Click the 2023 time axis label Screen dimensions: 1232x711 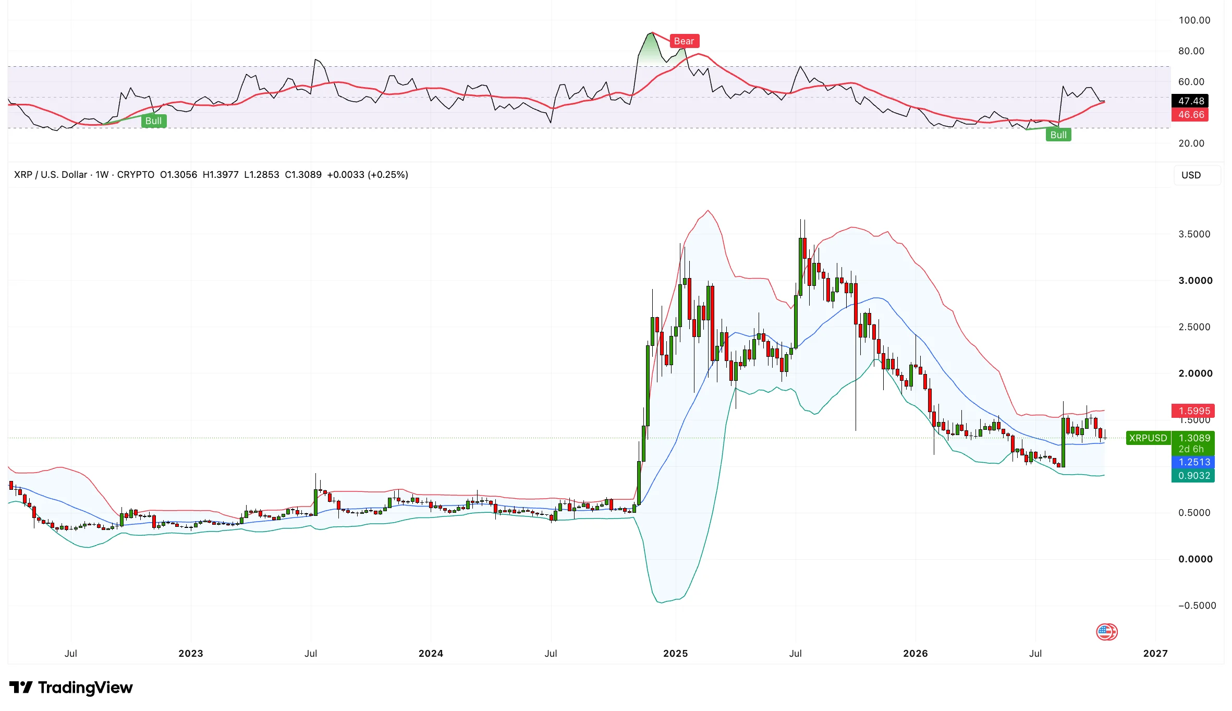coord(191,654)
